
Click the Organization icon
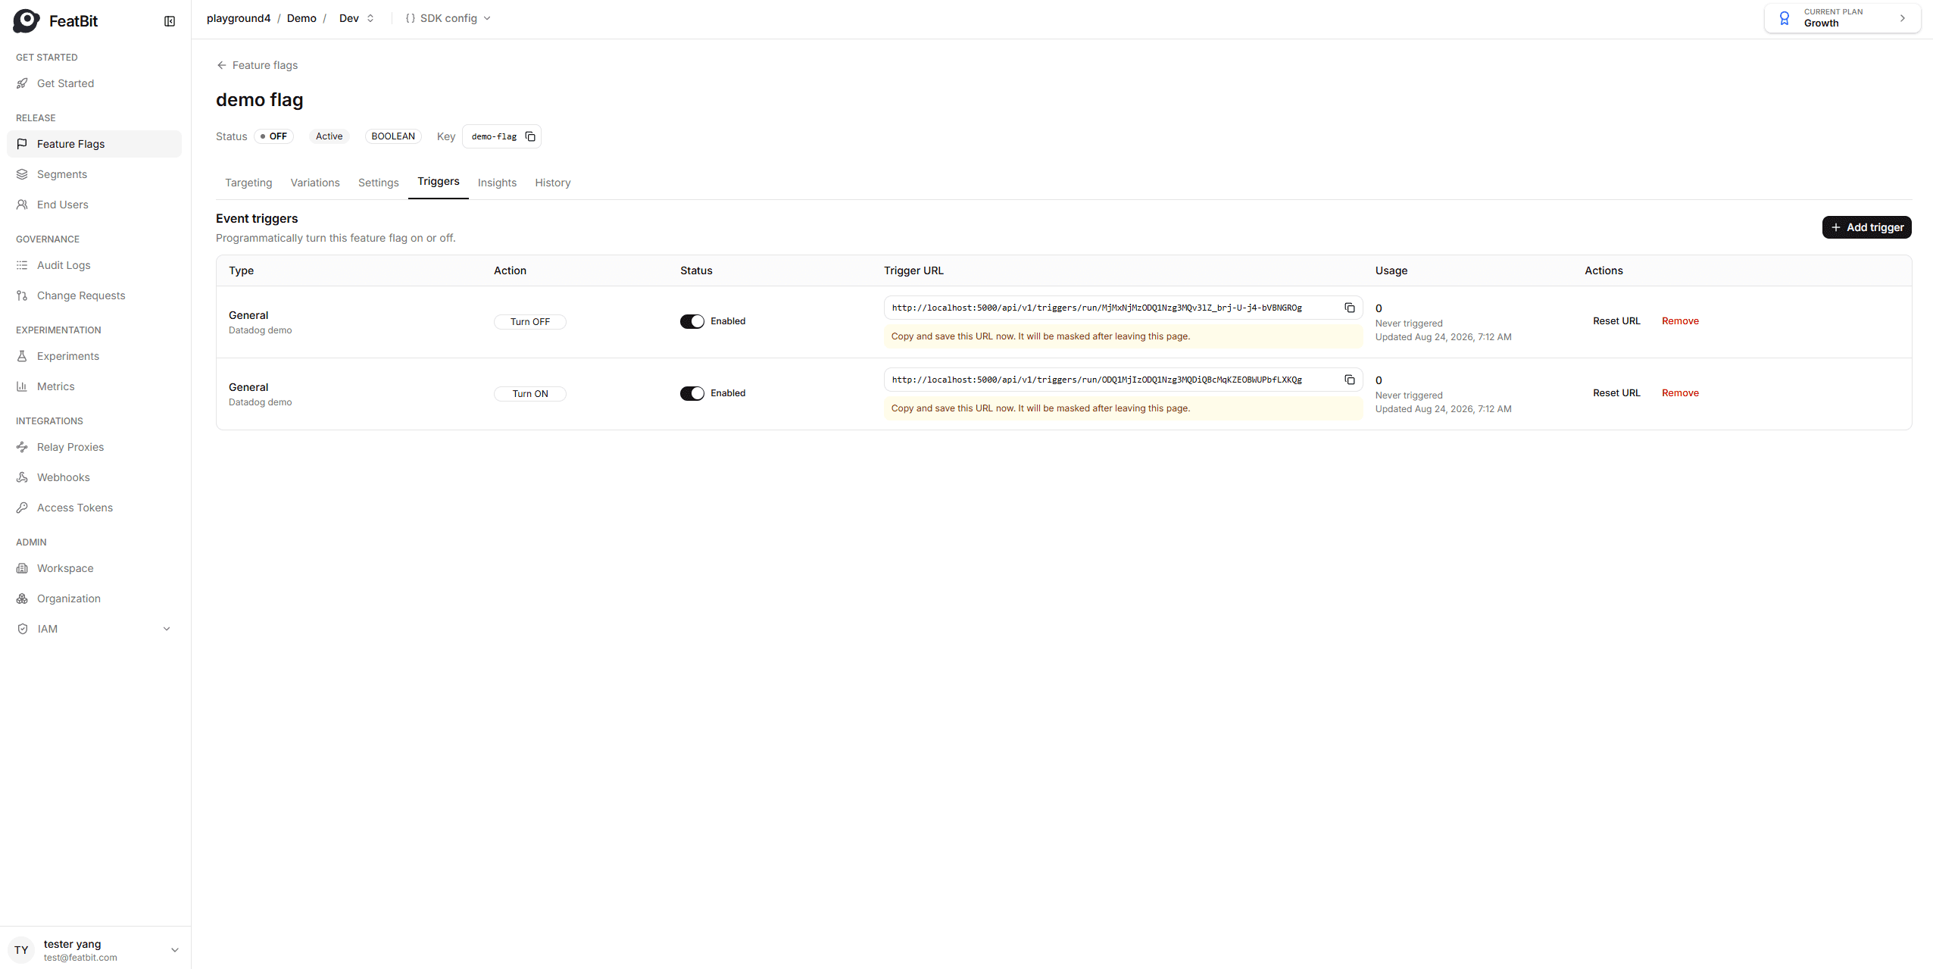[x=22, y=599]
